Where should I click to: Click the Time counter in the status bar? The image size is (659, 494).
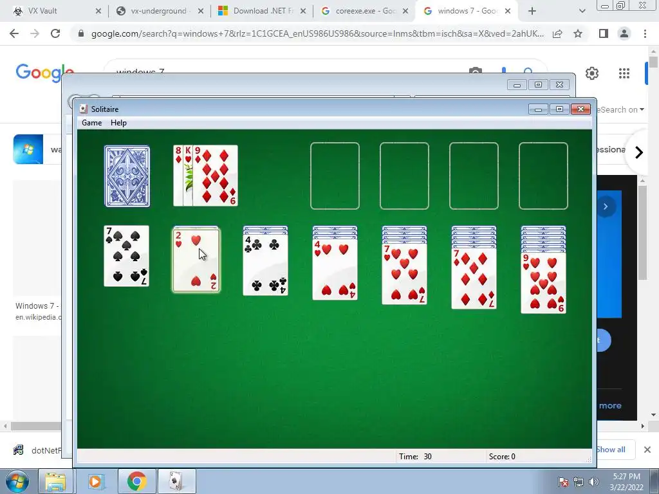pos(415,457)
